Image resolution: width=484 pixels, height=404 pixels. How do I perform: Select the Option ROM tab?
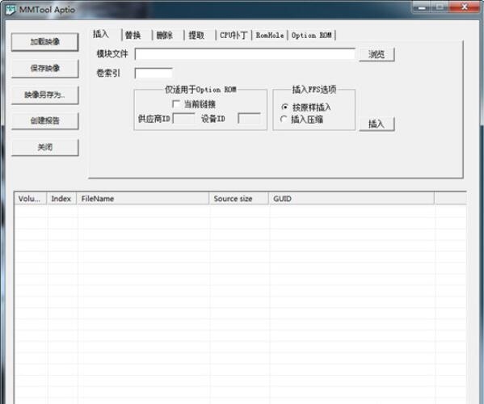pyautogui.click(x=311, y=36)
